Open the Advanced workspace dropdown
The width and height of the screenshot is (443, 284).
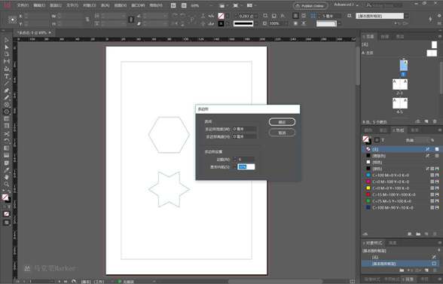point(346,5)
